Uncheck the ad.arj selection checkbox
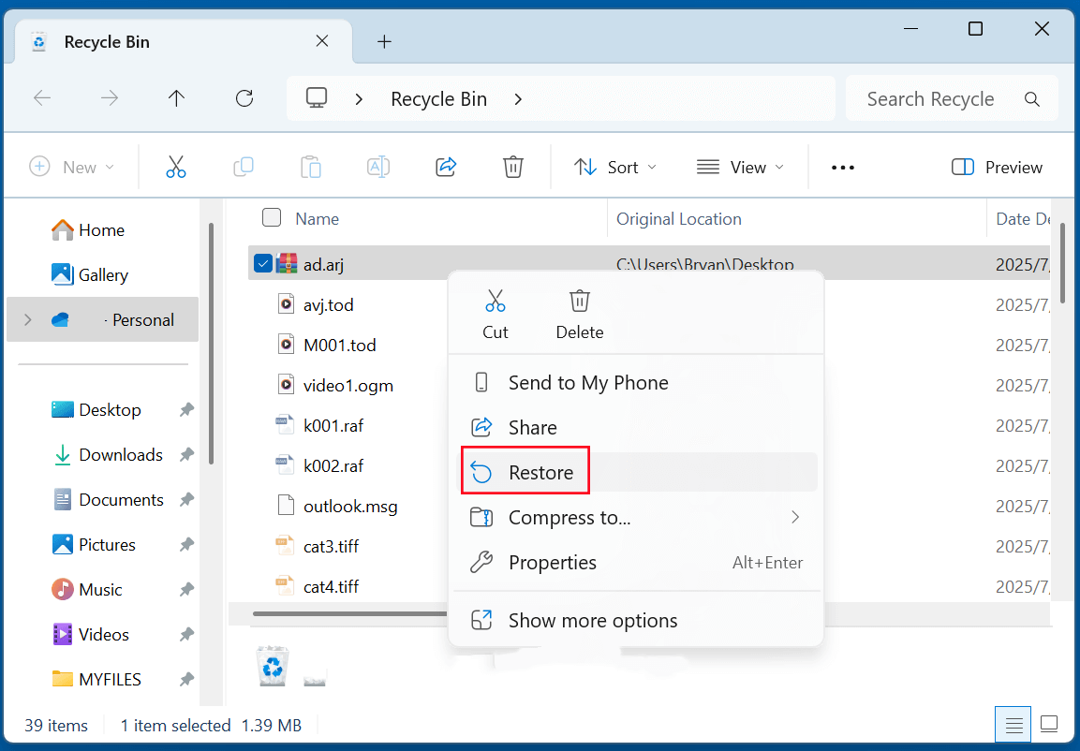The width and height of the screenshot is (1080, 751). 262,263
